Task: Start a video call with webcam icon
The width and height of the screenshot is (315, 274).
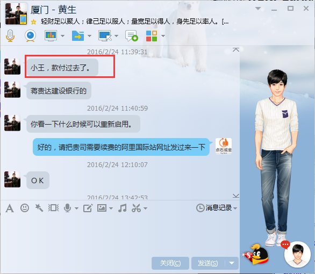Action: (x=30, y=36)
